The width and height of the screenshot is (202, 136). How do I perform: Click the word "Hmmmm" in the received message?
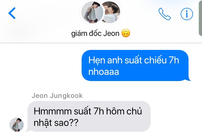(x=52, y=111)
